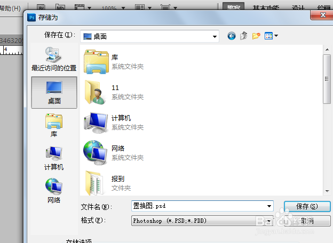Viewport: 333px width, 243px height.
Task: Open screen mode icon in Photoshop bar
Action: tap(165, 7)
